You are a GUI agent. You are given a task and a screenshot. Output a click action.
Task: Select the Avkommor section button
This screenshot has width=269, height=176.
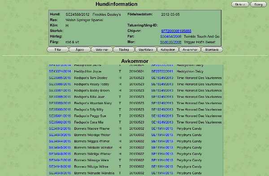click(190, 50)
